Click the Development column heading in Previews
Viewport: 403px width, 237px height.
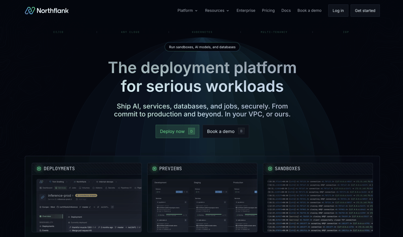(161, 183)
